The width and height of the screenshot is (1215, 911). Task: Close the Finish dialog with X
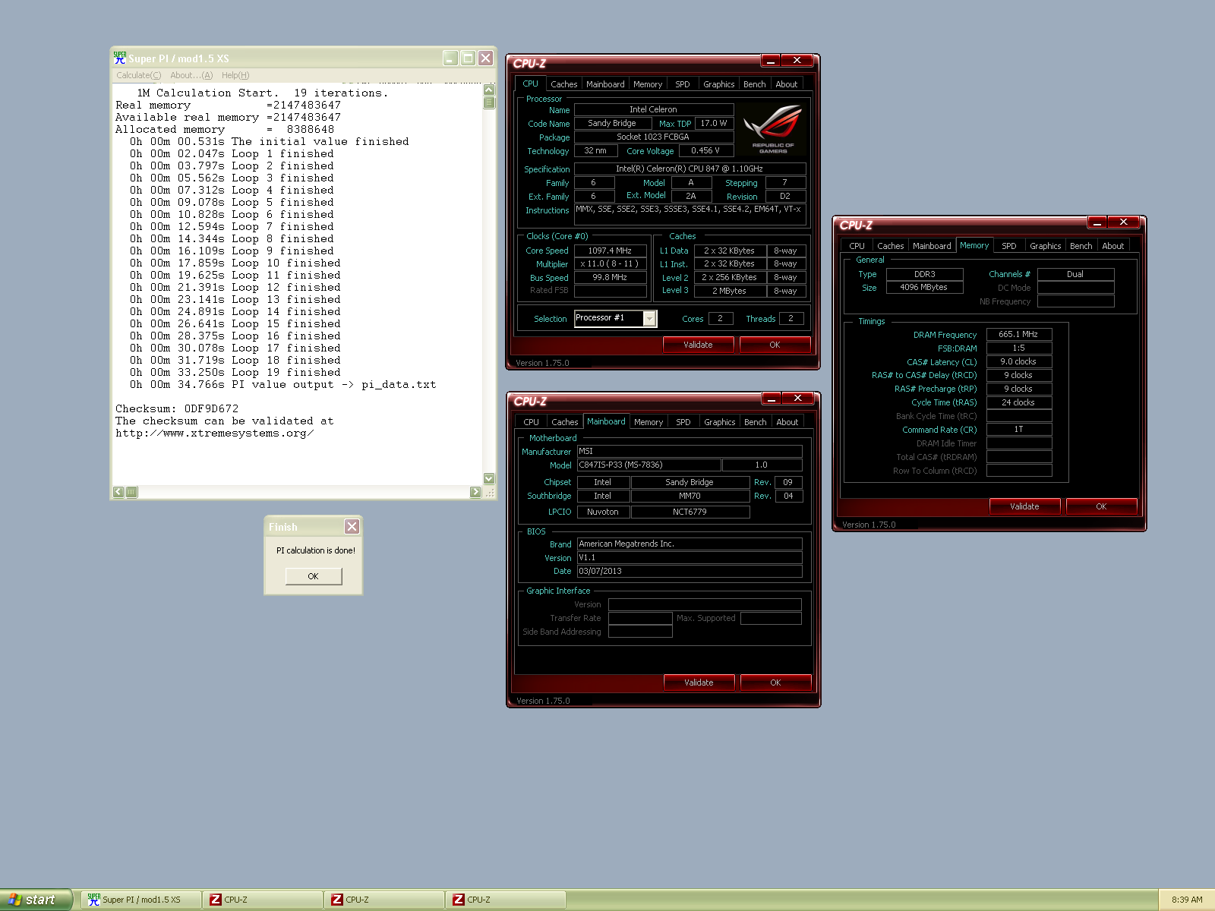(352, 526)
